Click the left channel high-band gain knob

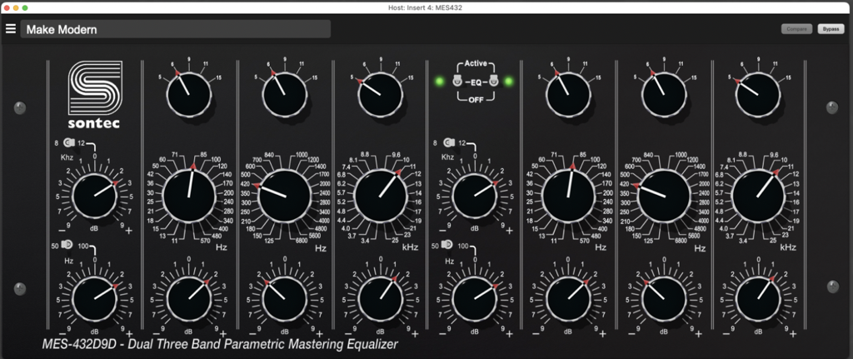coord(380,299)
